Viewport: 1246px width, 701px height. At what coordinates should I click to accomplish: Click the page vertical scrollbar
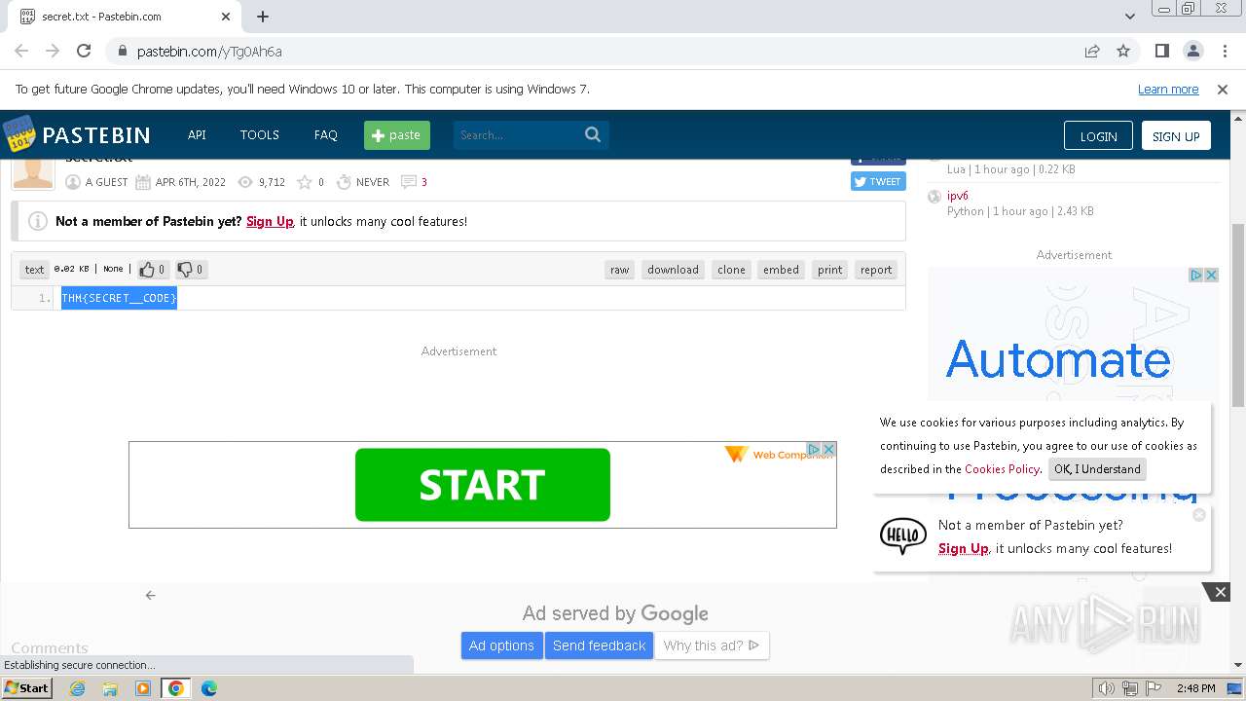pyautogui.click(x=1238, y=314)
